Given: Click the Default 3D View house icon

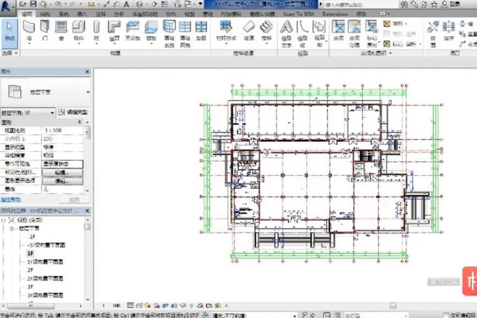Looking at the screenshot, I should point(140,4).
